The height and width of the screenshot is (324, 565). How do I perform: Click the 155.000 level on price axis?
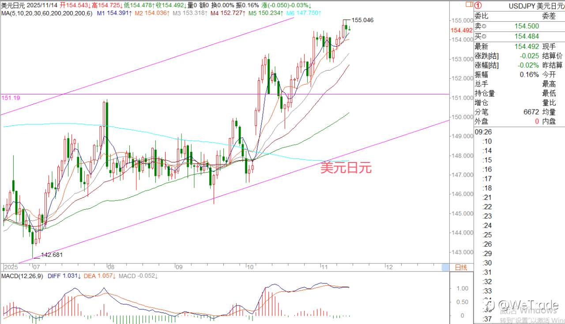462,20
